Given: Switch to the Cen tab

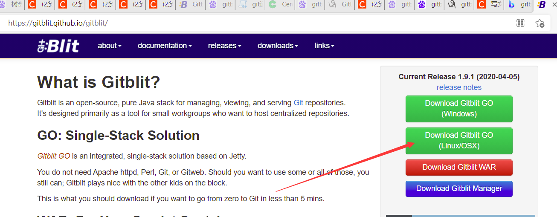Looking at the screenshot, I should coord(281,5).
